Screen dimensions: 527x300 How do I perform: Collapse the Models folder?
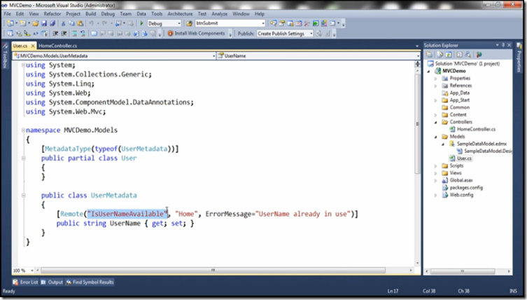point(435,137)
